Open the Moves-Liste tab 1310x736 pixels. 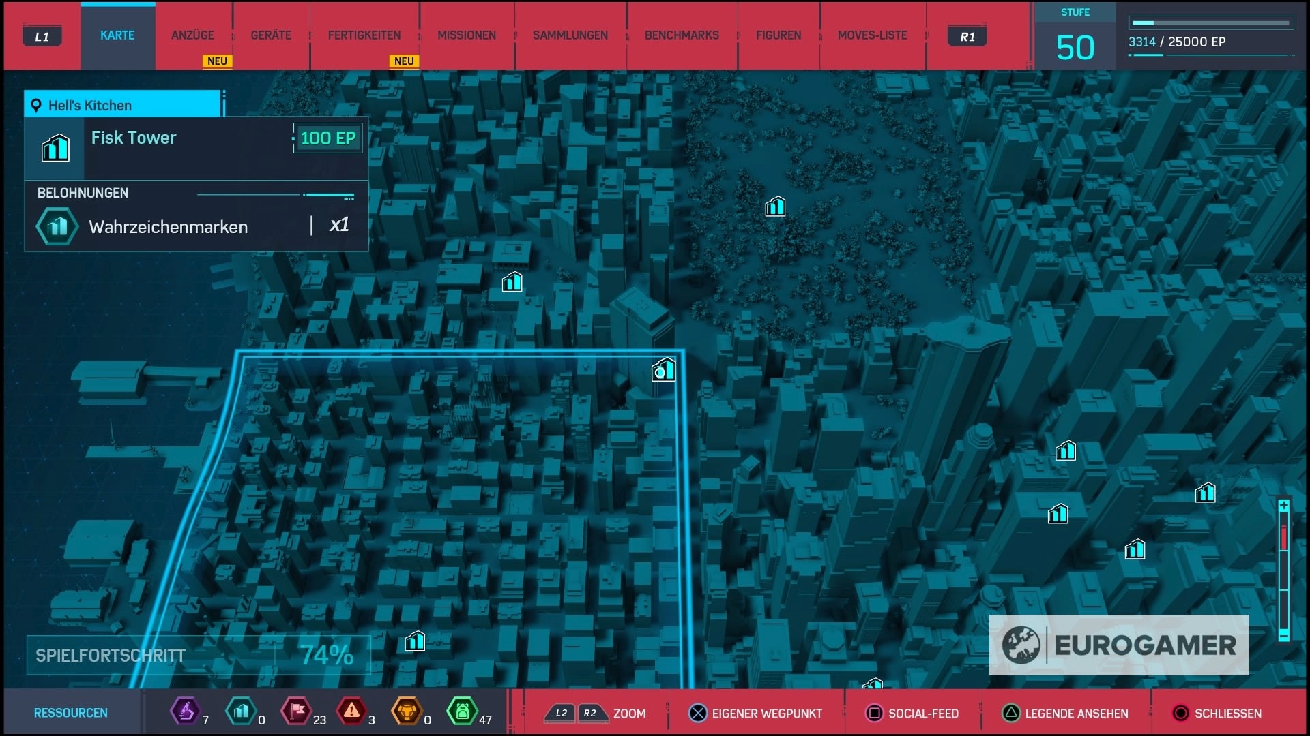click(873, 35)
